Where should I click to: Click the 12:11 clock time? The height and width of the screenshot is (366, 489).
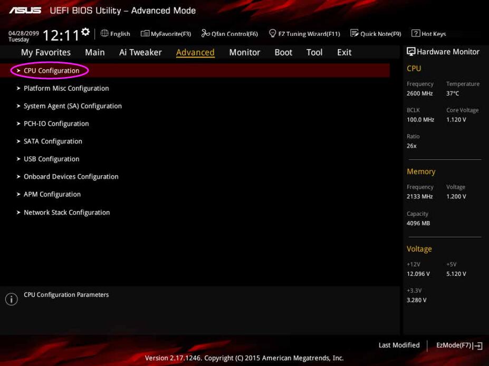(61, 35)
